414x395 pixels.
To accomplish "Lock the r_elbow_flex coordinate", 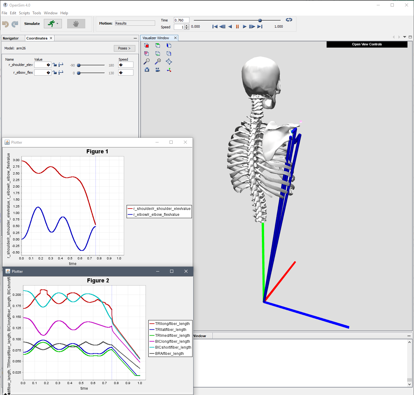I will [x=55, y=72].
